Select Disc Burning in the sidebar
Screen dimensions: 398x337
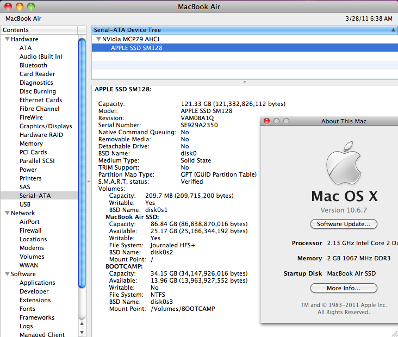tap(38, 91)
